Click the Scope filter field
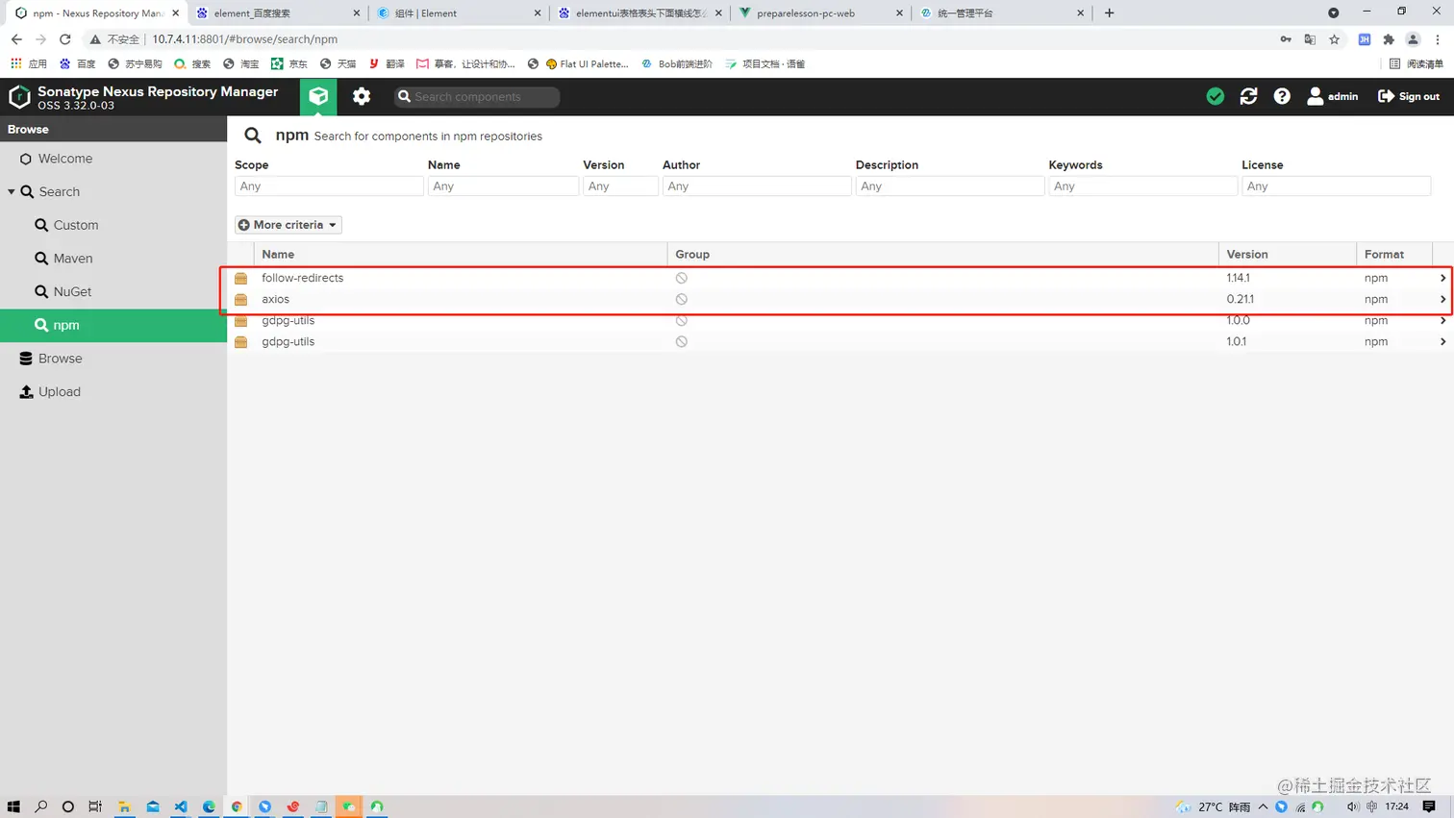1454x818 pixels. click(329, 186)
